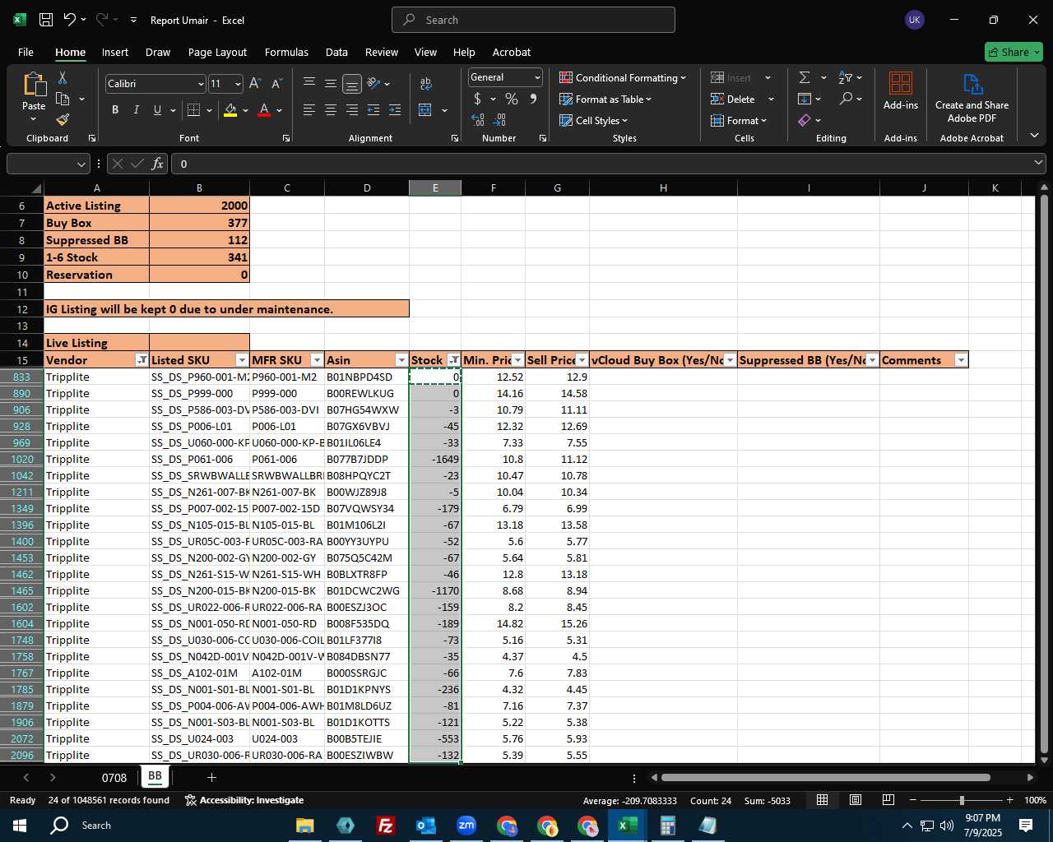Switch to the Formulas tab
The width and height of the screenshot is (1053, 842).
point(286,52)
